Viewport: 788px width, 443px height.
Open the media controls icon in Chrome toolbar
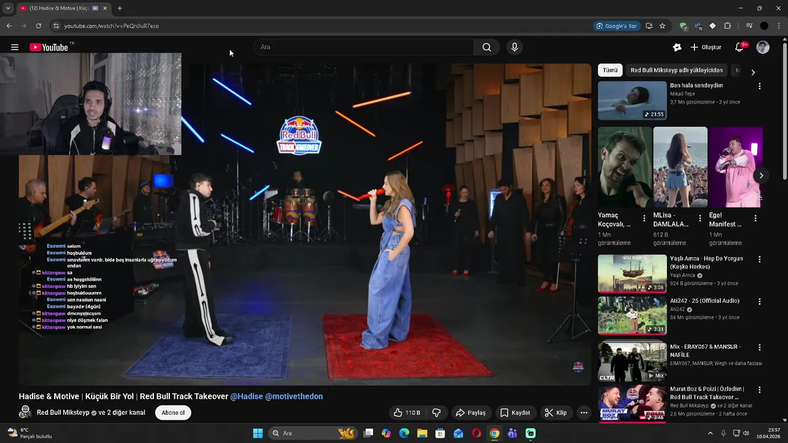point(749,26)
